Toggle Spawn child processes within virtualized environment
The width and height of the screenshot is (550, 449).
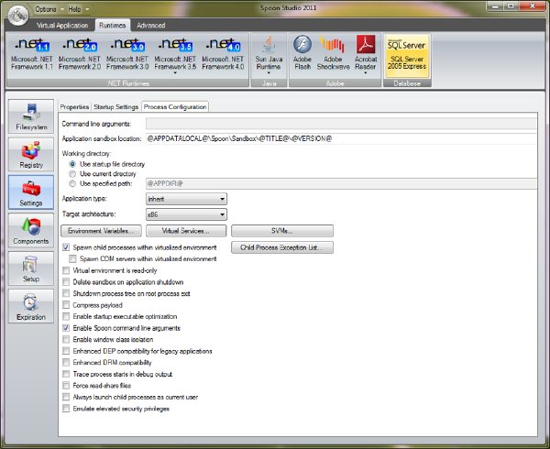tap(66, 247)
